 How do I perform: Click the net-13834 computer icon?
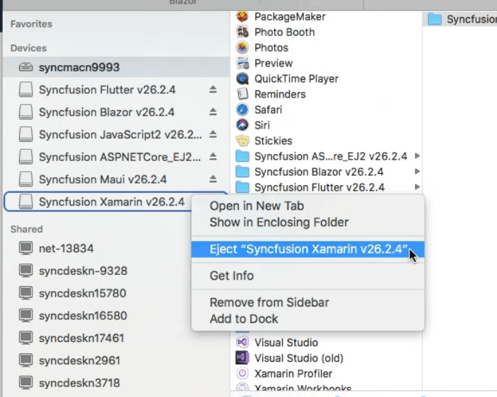pos(25,248)
